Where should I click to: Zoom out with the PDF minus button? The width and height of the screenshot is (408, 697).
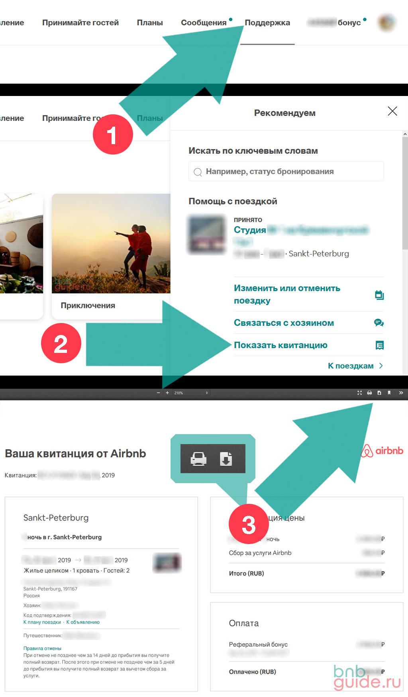pyautogui.click(x=159, y=393)
